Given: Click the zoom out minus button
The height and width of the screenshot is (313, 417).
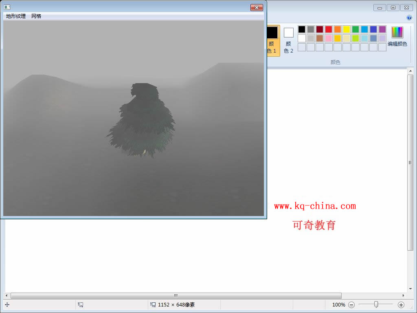Looking at the screenshot, I should (351, 304).
